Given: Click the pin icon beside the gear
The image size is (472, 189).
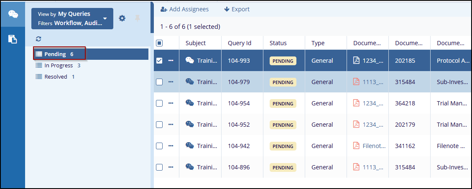Looking at the screenshot, I should coord(137,18).
